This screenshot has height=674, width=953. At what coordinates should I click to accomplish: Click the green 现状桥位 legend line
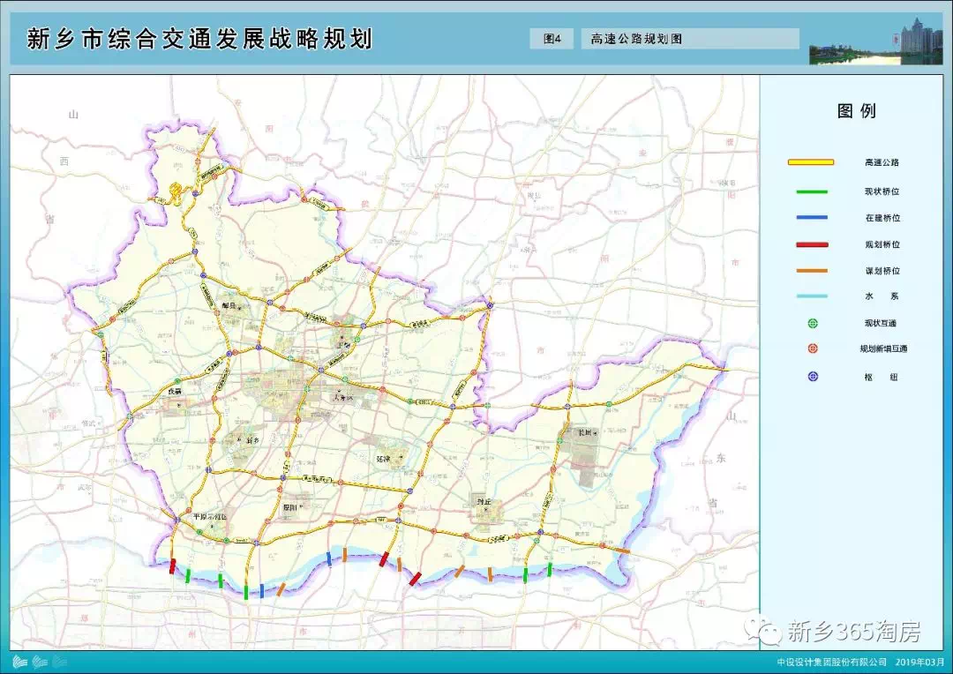[x=811, y=191]
